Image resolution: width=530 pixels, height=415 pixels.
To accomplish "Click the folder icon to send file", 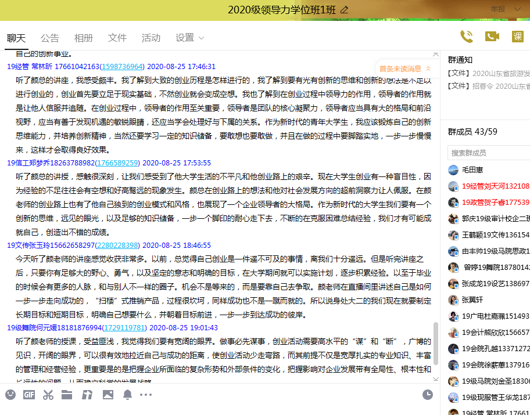I will click(x=67, y=395).
